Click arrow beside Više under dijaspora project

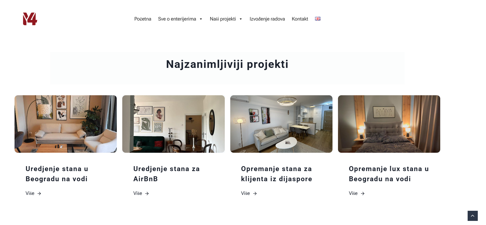coord(255,194)
